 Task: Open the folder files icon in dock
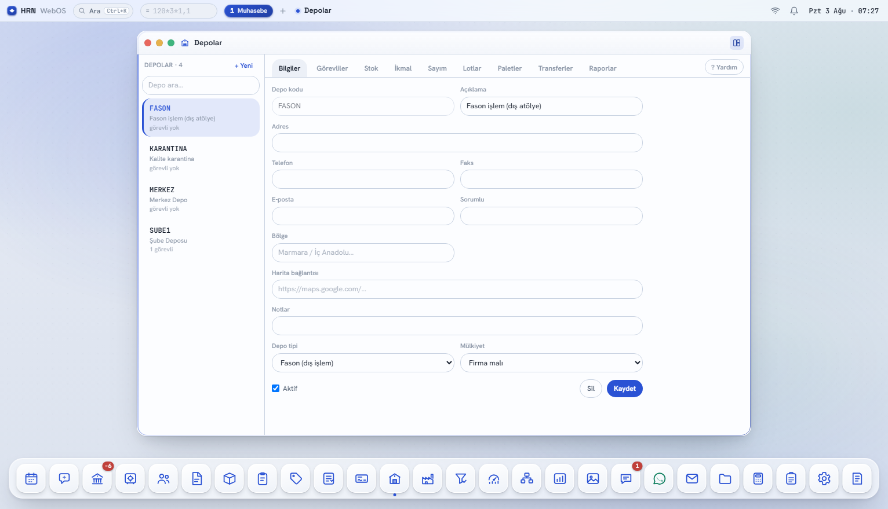coord(725,479)
